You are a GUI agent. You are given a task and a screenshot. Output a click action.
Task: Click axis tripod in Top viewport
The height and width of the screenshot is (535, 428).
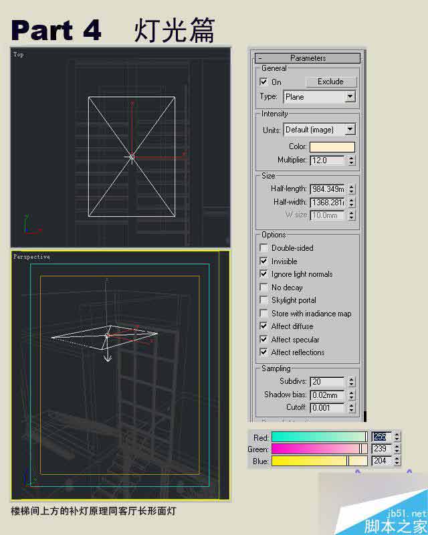click(x=32, y=225)
